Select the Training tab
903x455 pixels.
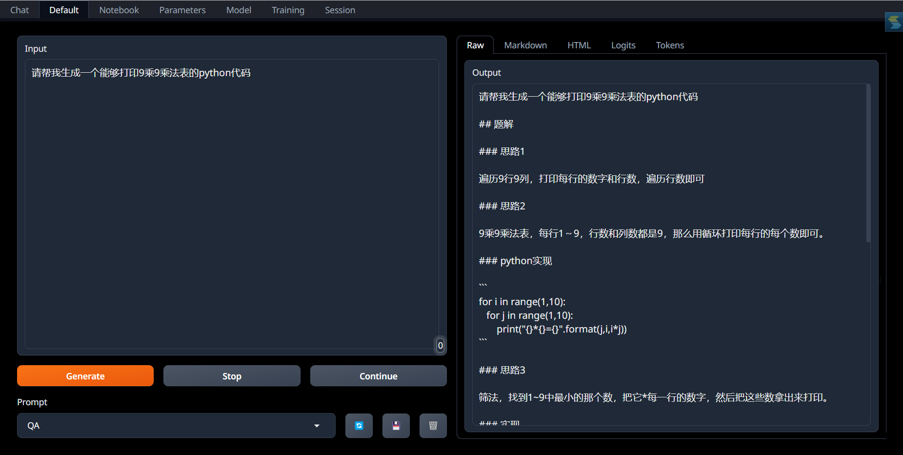288,10
